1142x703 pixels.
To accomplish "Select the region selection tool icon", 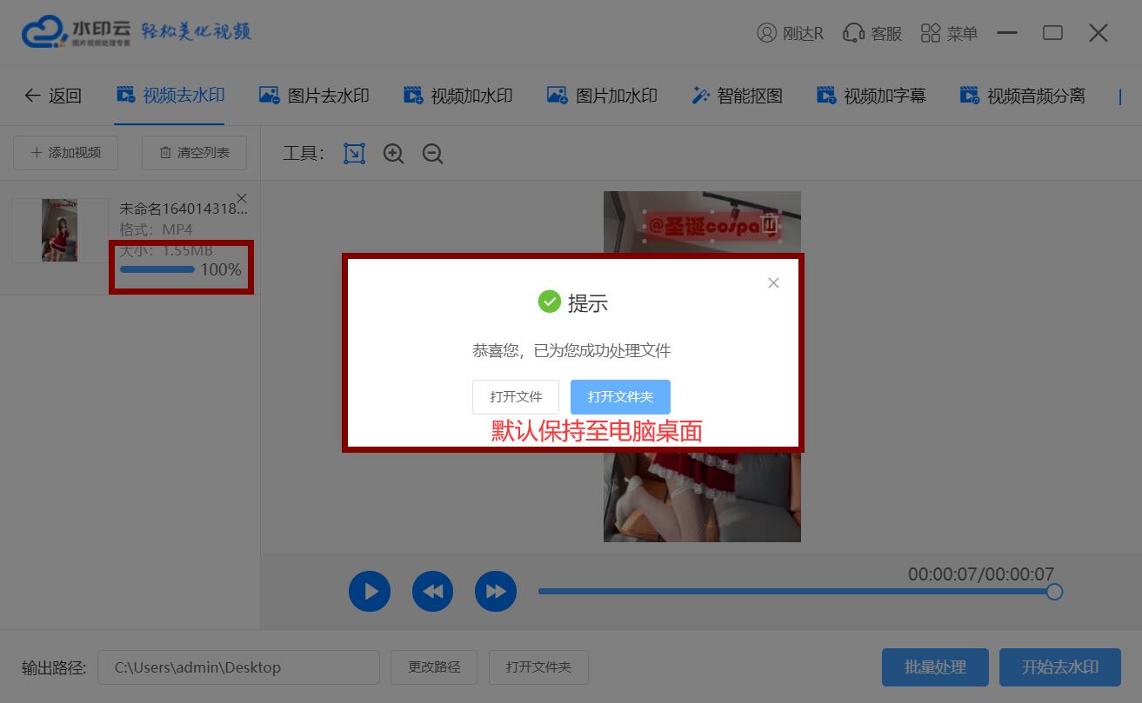I will [x=354, y=154].
